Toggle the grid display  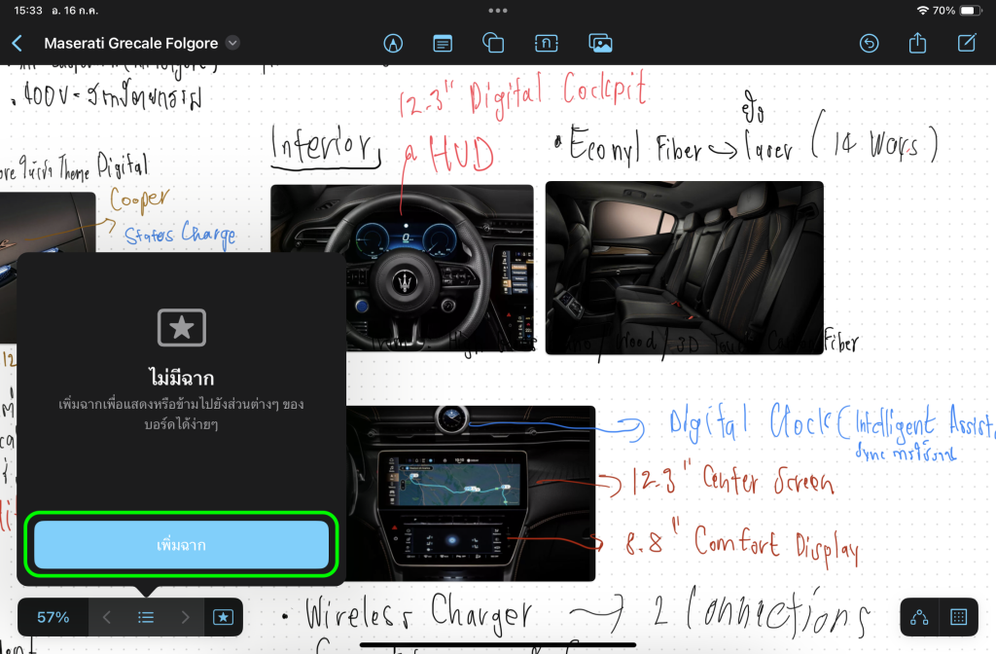[x=958, y=617]
